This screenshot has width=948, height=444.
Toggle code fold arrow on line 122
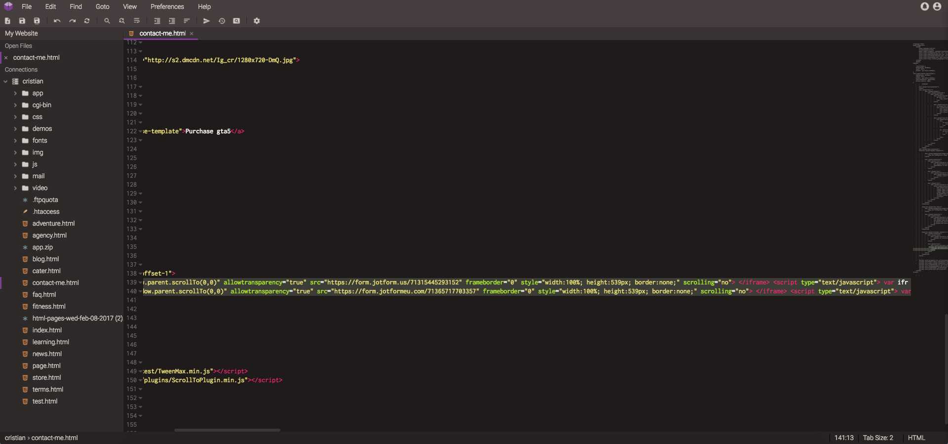[x=140, y=131]
